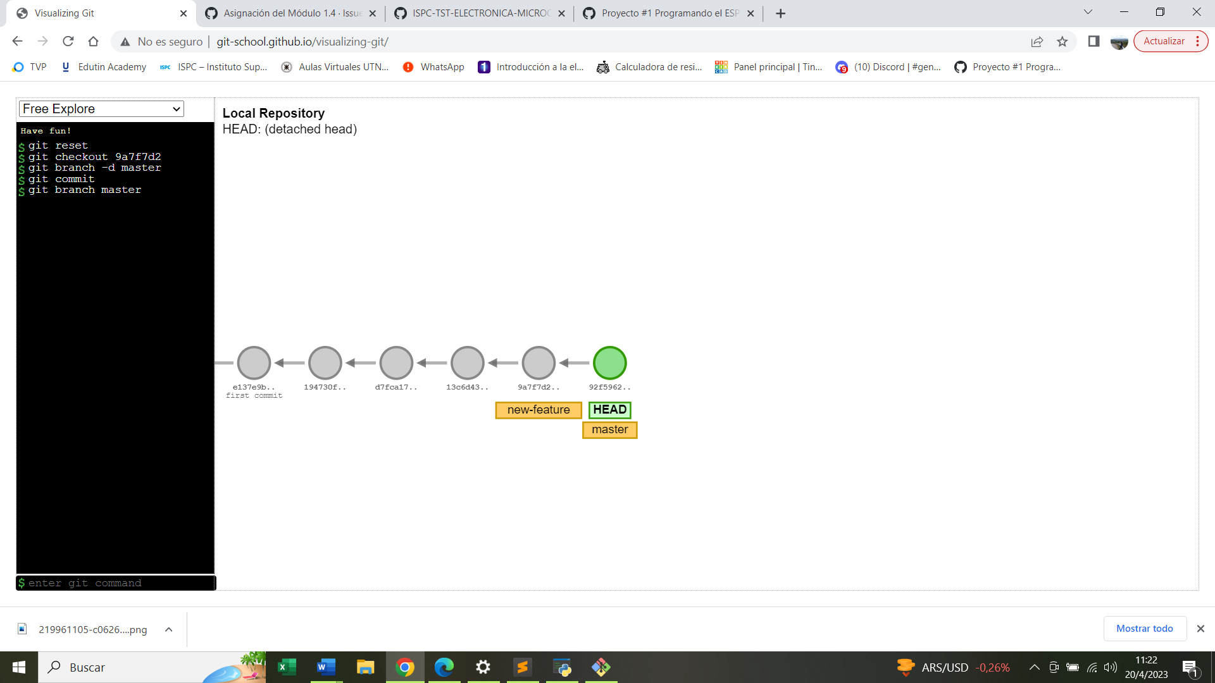Open Chrome from the taskbar
This screenshot has width=1215, height=683.
pyautogui.click(x=405, y=667)
